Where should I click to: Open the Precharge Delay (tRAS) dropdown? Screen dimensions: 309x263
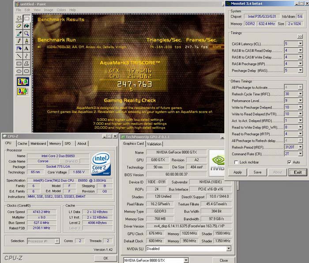[300, 70]
